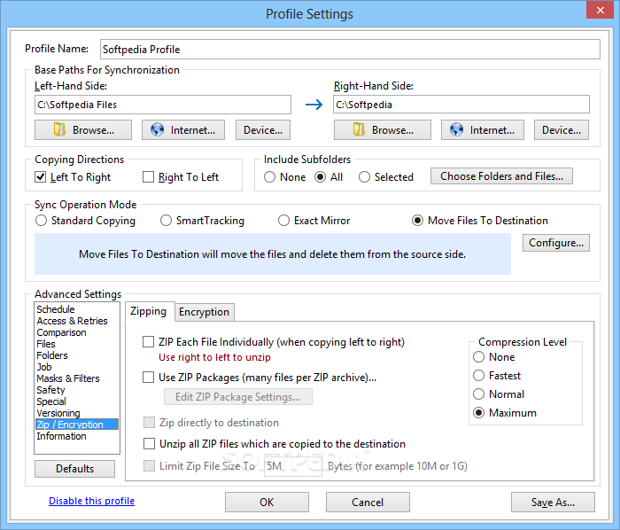Open Safety settings category
The image size is (620, 530).
point(50,390)
